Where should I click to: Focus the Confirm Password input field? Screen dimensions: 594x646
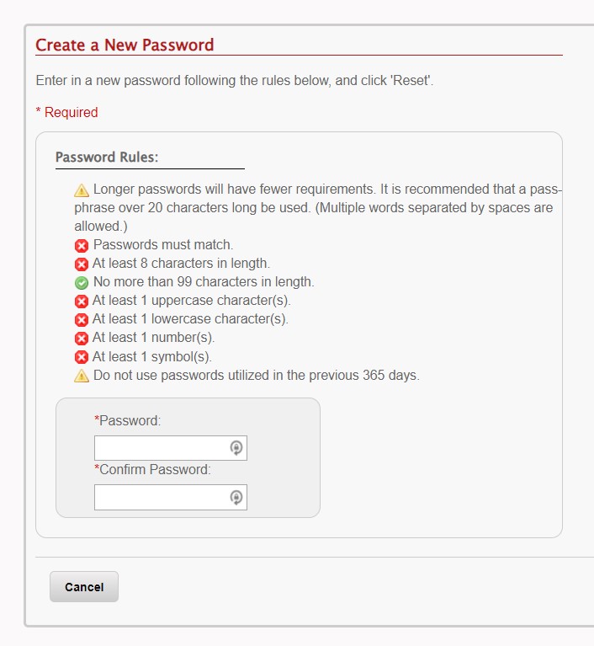[160, 498]
